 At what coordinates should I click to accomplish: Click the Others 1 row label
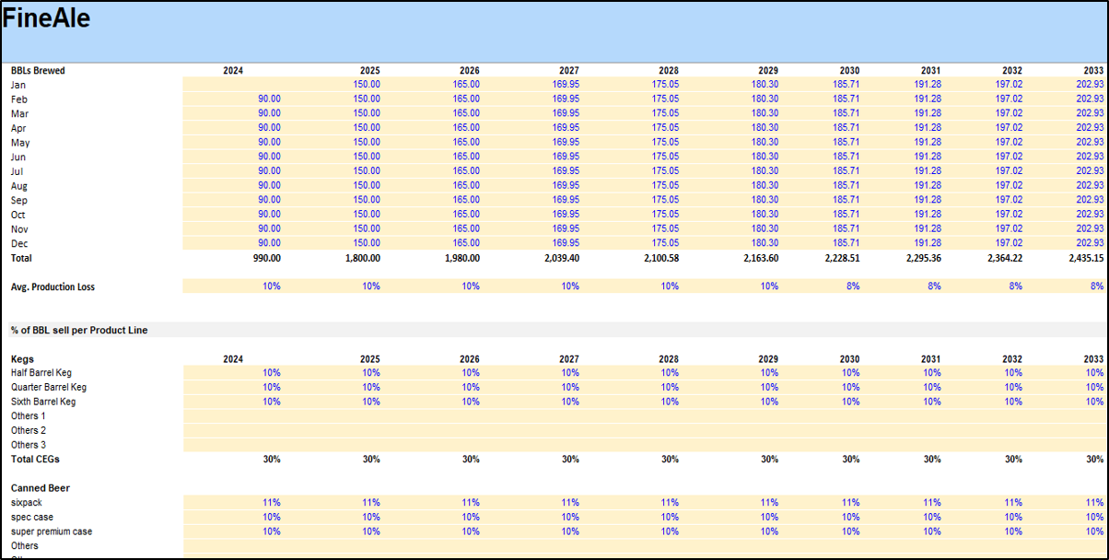click(x=29, y=416)
